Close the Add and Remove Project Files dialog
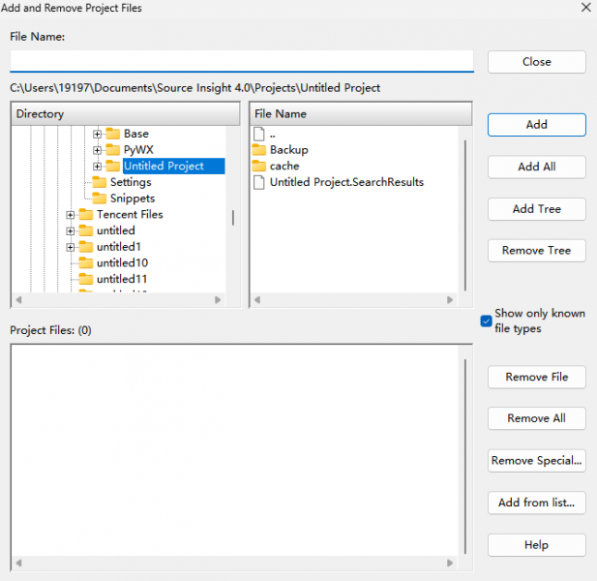The width and height of the screenshot is (597, 581). [x=586, y=7]
